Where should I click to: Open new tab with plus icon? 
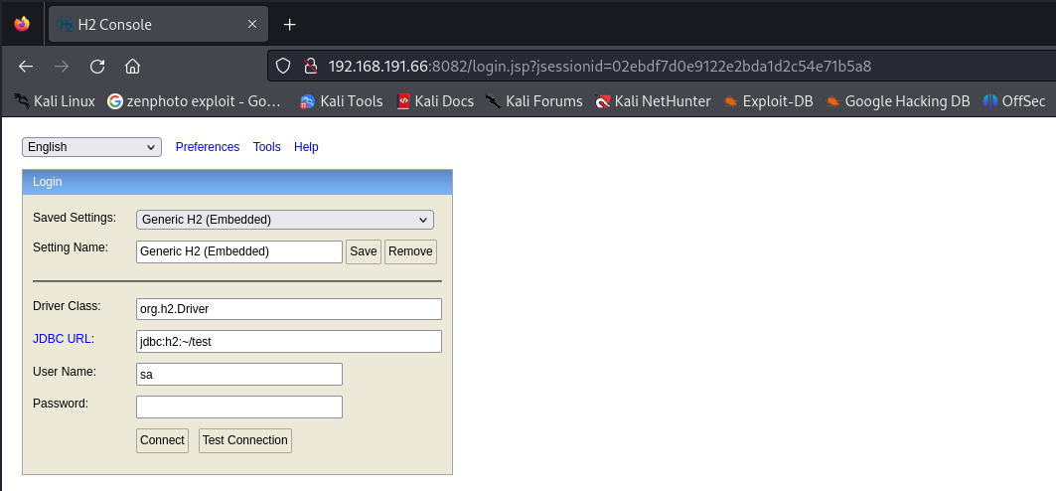coord(289,24)
